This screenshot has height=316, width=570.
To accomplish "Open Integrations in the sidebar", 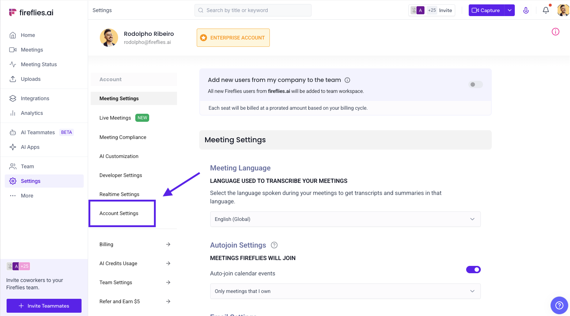I will click(35, 98).
